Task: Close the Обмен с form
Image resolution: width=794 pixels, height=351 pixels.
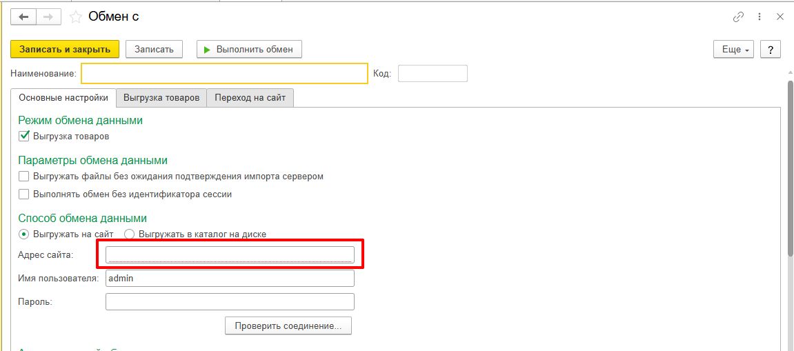Action: click(x=780, y=17)
